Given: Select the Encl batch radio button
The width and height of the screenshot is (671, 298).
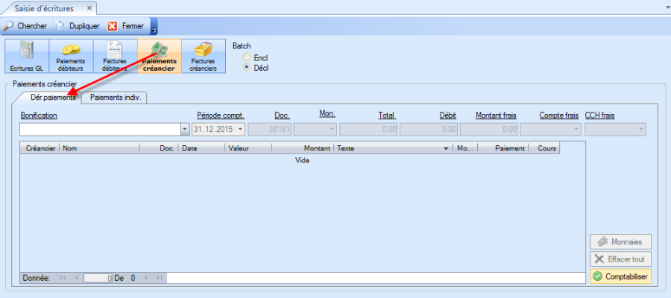Looking at the screenshot, I should [x=246, y=57].
